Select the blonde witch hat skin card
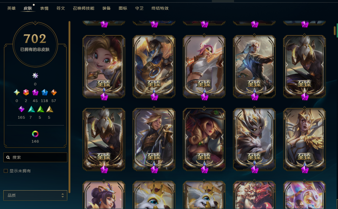The image size is (338, 209). 204,139
